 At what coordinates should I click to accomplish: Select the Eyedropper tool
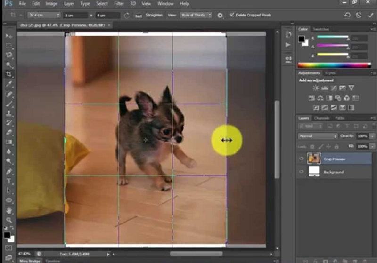click(x=8, y=84)
